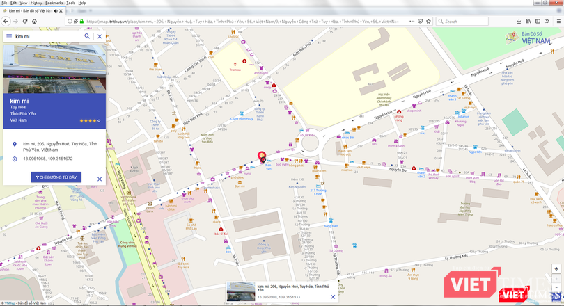The image size is (564, 306).
Task: Clear the 'kim mi' search with X
Action: point(100,36)
